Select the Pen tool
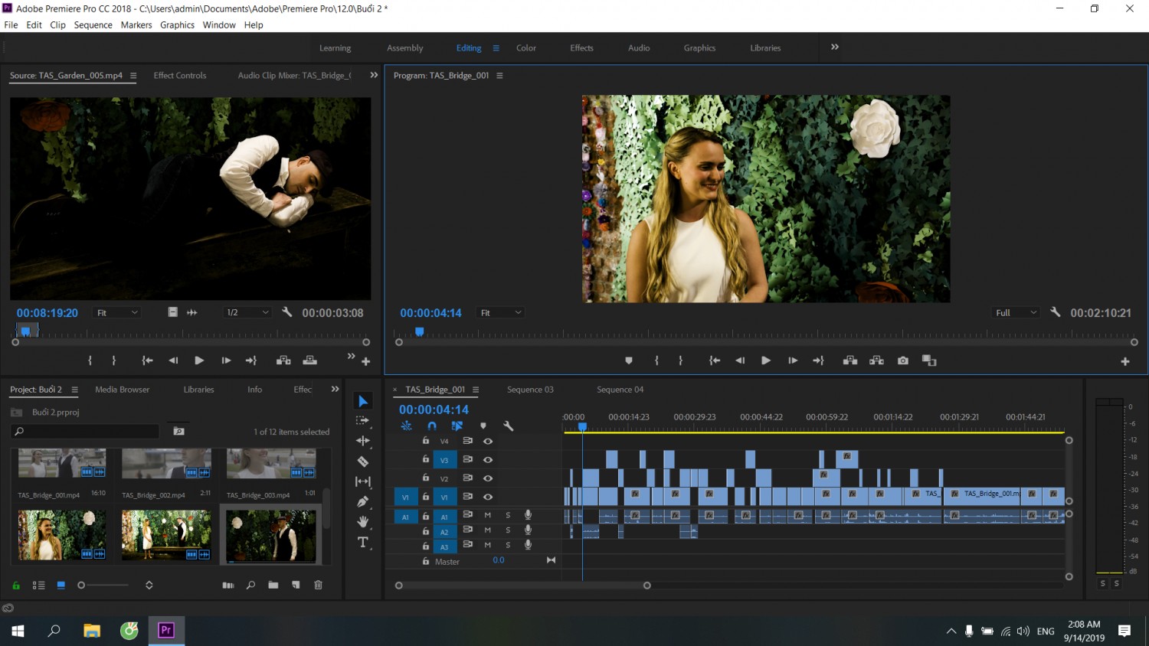This screenshot has width=1149, height=646. (363, 502)
